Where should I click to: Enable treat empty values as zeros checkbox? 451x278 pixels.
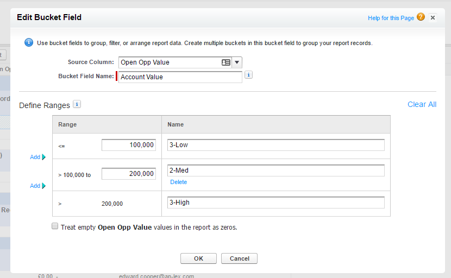point(55,226)
